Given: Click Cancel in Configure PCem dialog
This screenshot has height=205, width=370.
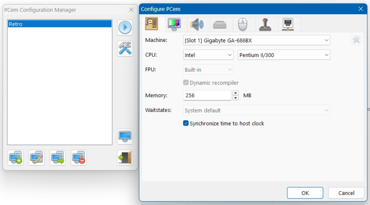Looking at the screenshot, I should (346, 193).
